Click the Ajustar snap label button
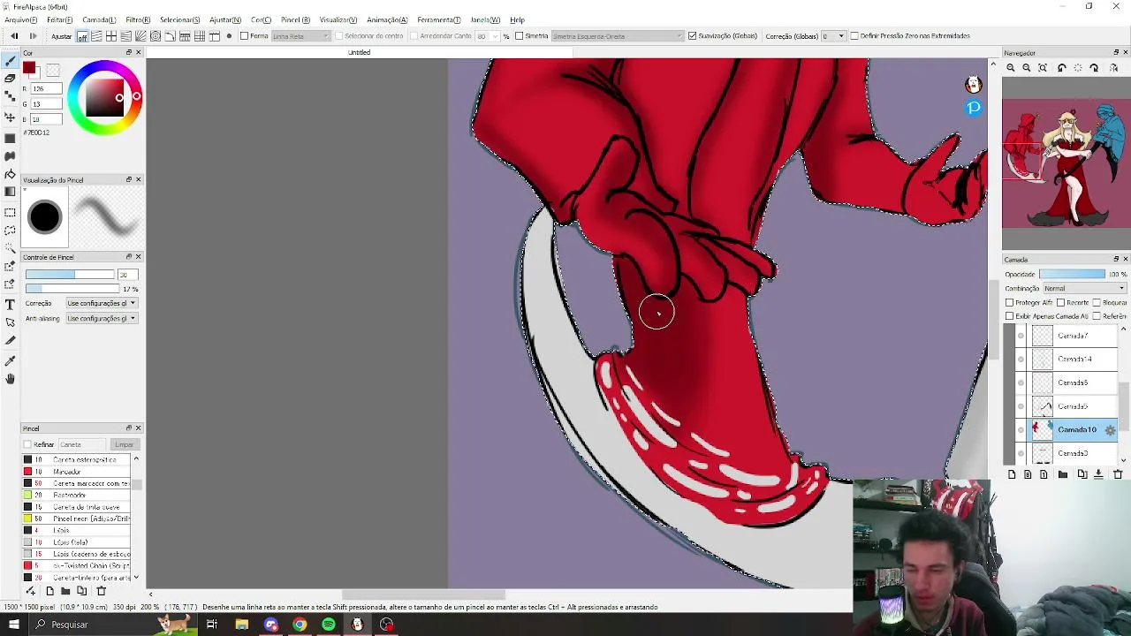Image resolution: width=1131 pixels, height=636 pixels. pyautogui.click(x=61, y=36)
